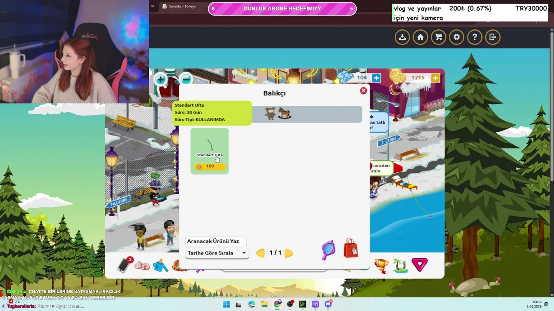The width and height of the screenshot is (554, 311).
Task: Zoom out with the minus magnifier
Action: coord(186,79)
